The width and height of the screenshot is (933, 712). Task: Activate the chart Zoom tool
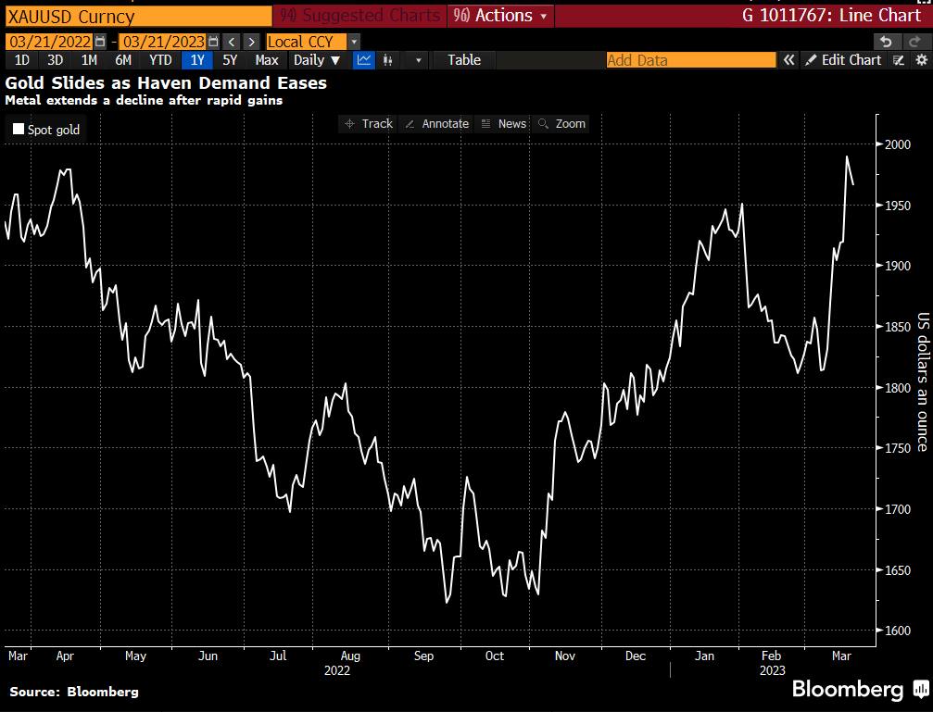coord(561,124)
